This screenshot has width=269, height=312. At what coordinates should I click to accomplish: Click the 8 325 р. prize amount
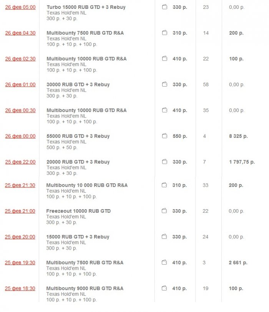point(238,136)
